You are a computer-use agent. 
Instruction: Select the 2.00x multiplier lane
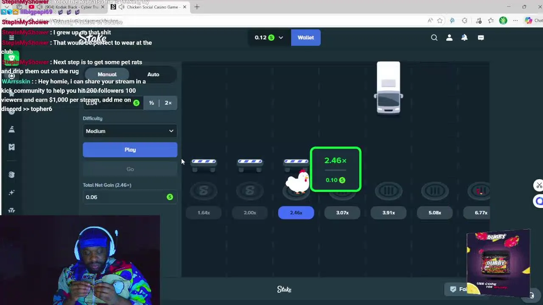click(250, 213)
